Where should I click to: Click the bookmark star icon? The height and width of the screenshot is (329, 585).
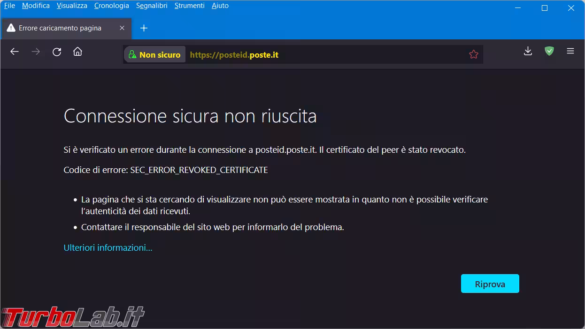point(473,54)
